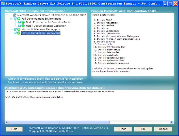Collapse the Microsoft Windows Driver Kit root node
This screenshot has width=179, height=136.
point(7,15)
